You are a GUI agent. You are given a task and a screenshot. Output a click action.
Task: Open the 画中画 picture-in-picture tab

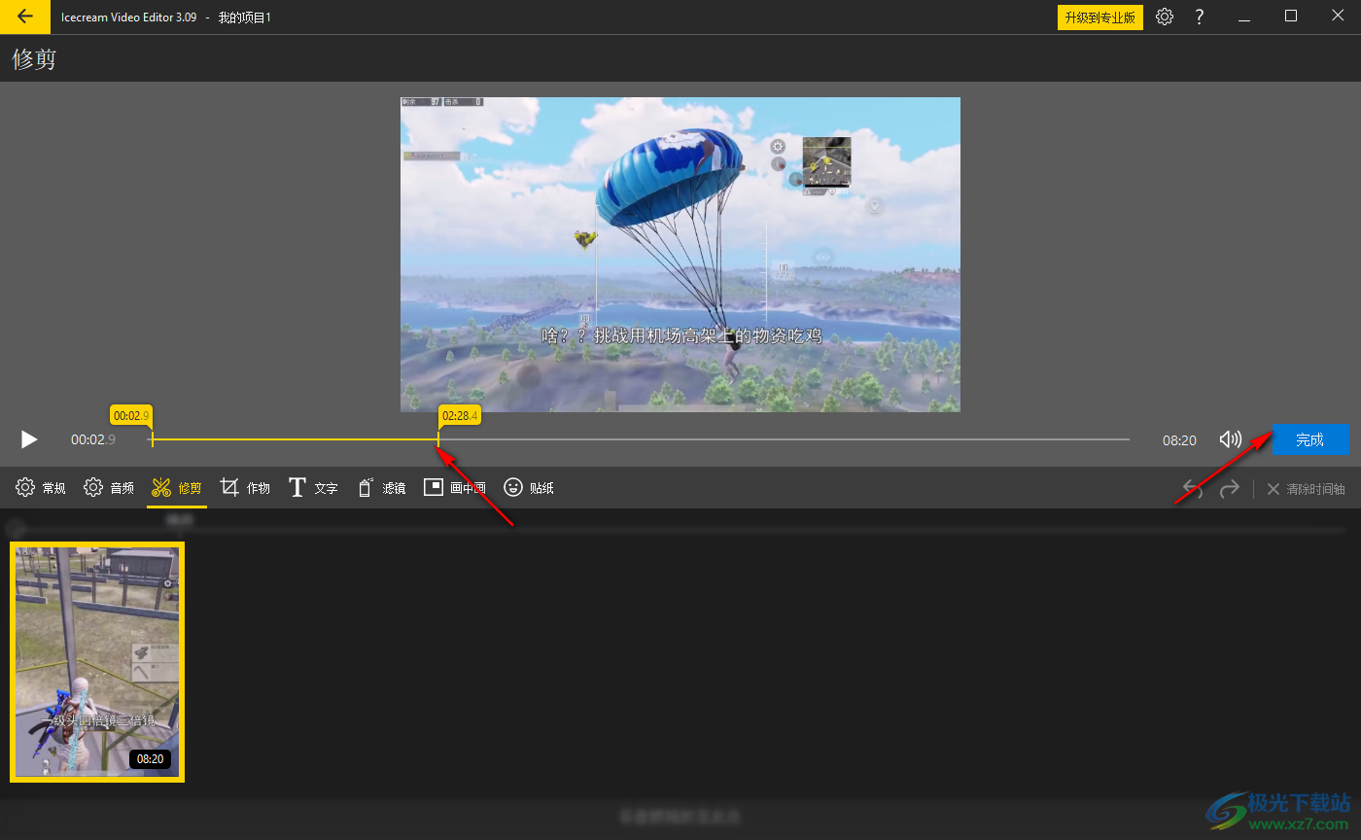pos(455,488)
